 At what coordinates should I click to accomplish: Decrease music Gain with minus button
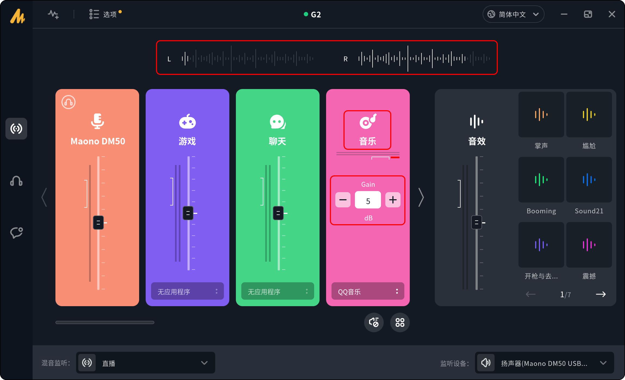tap(343, 200)
